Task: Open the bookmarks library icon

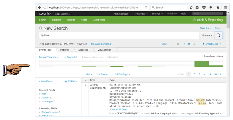Action: (x=197, y=7)
